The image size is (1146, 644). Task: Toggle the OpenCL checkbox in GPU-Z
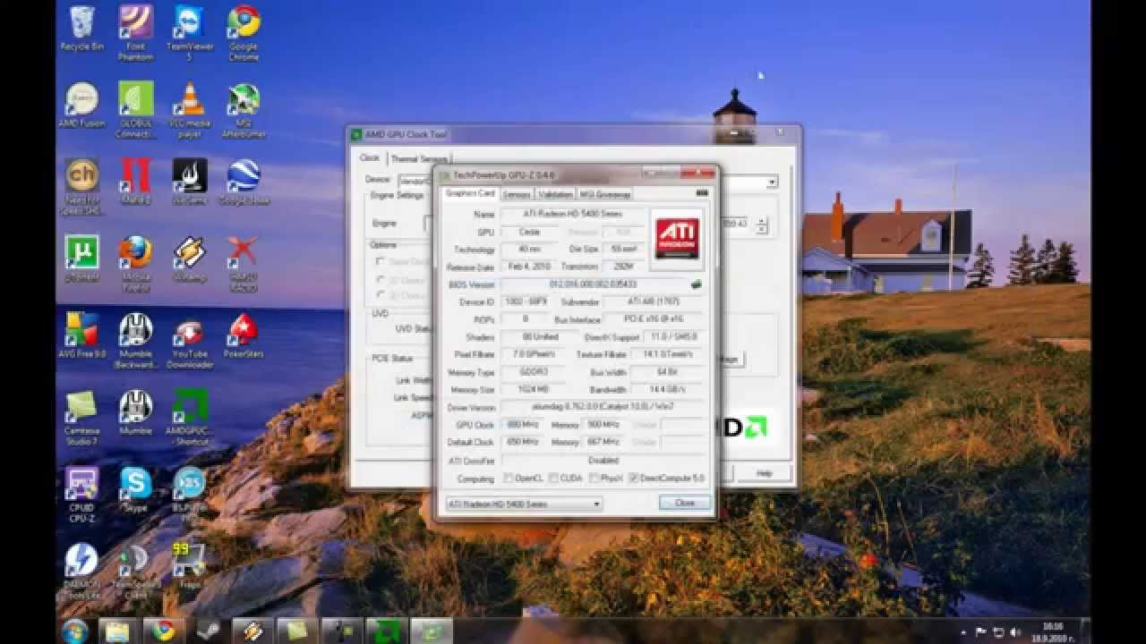pos(509,479)
